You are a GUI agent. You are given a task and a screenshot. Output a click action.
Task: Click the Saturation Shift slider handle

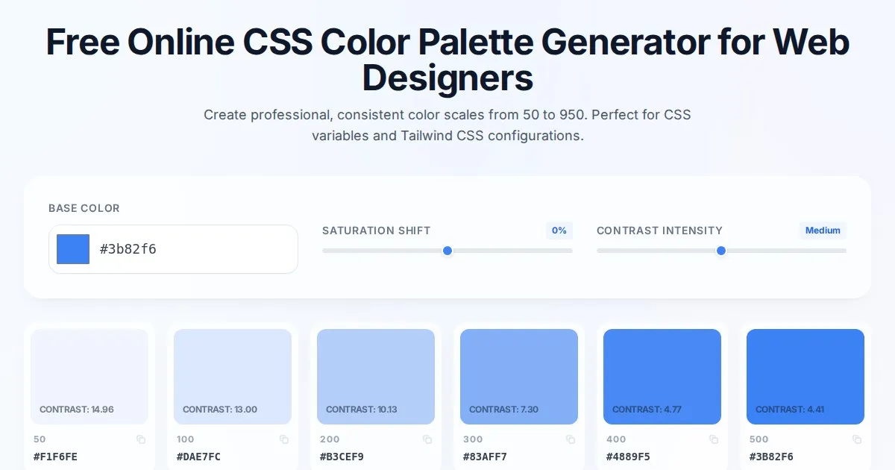(447, 251)
